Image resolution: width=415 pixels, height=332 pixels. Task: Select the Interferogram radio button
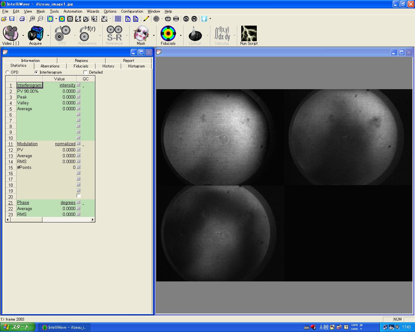pyautogui.click(x=36, y=72)
